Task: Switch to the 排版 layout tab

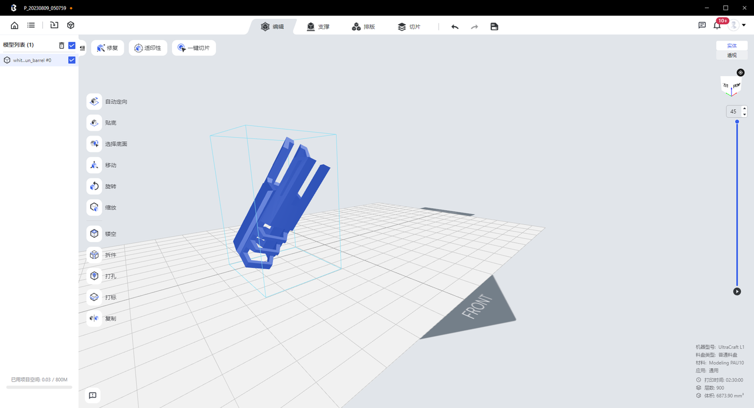Action: point(363,26)
